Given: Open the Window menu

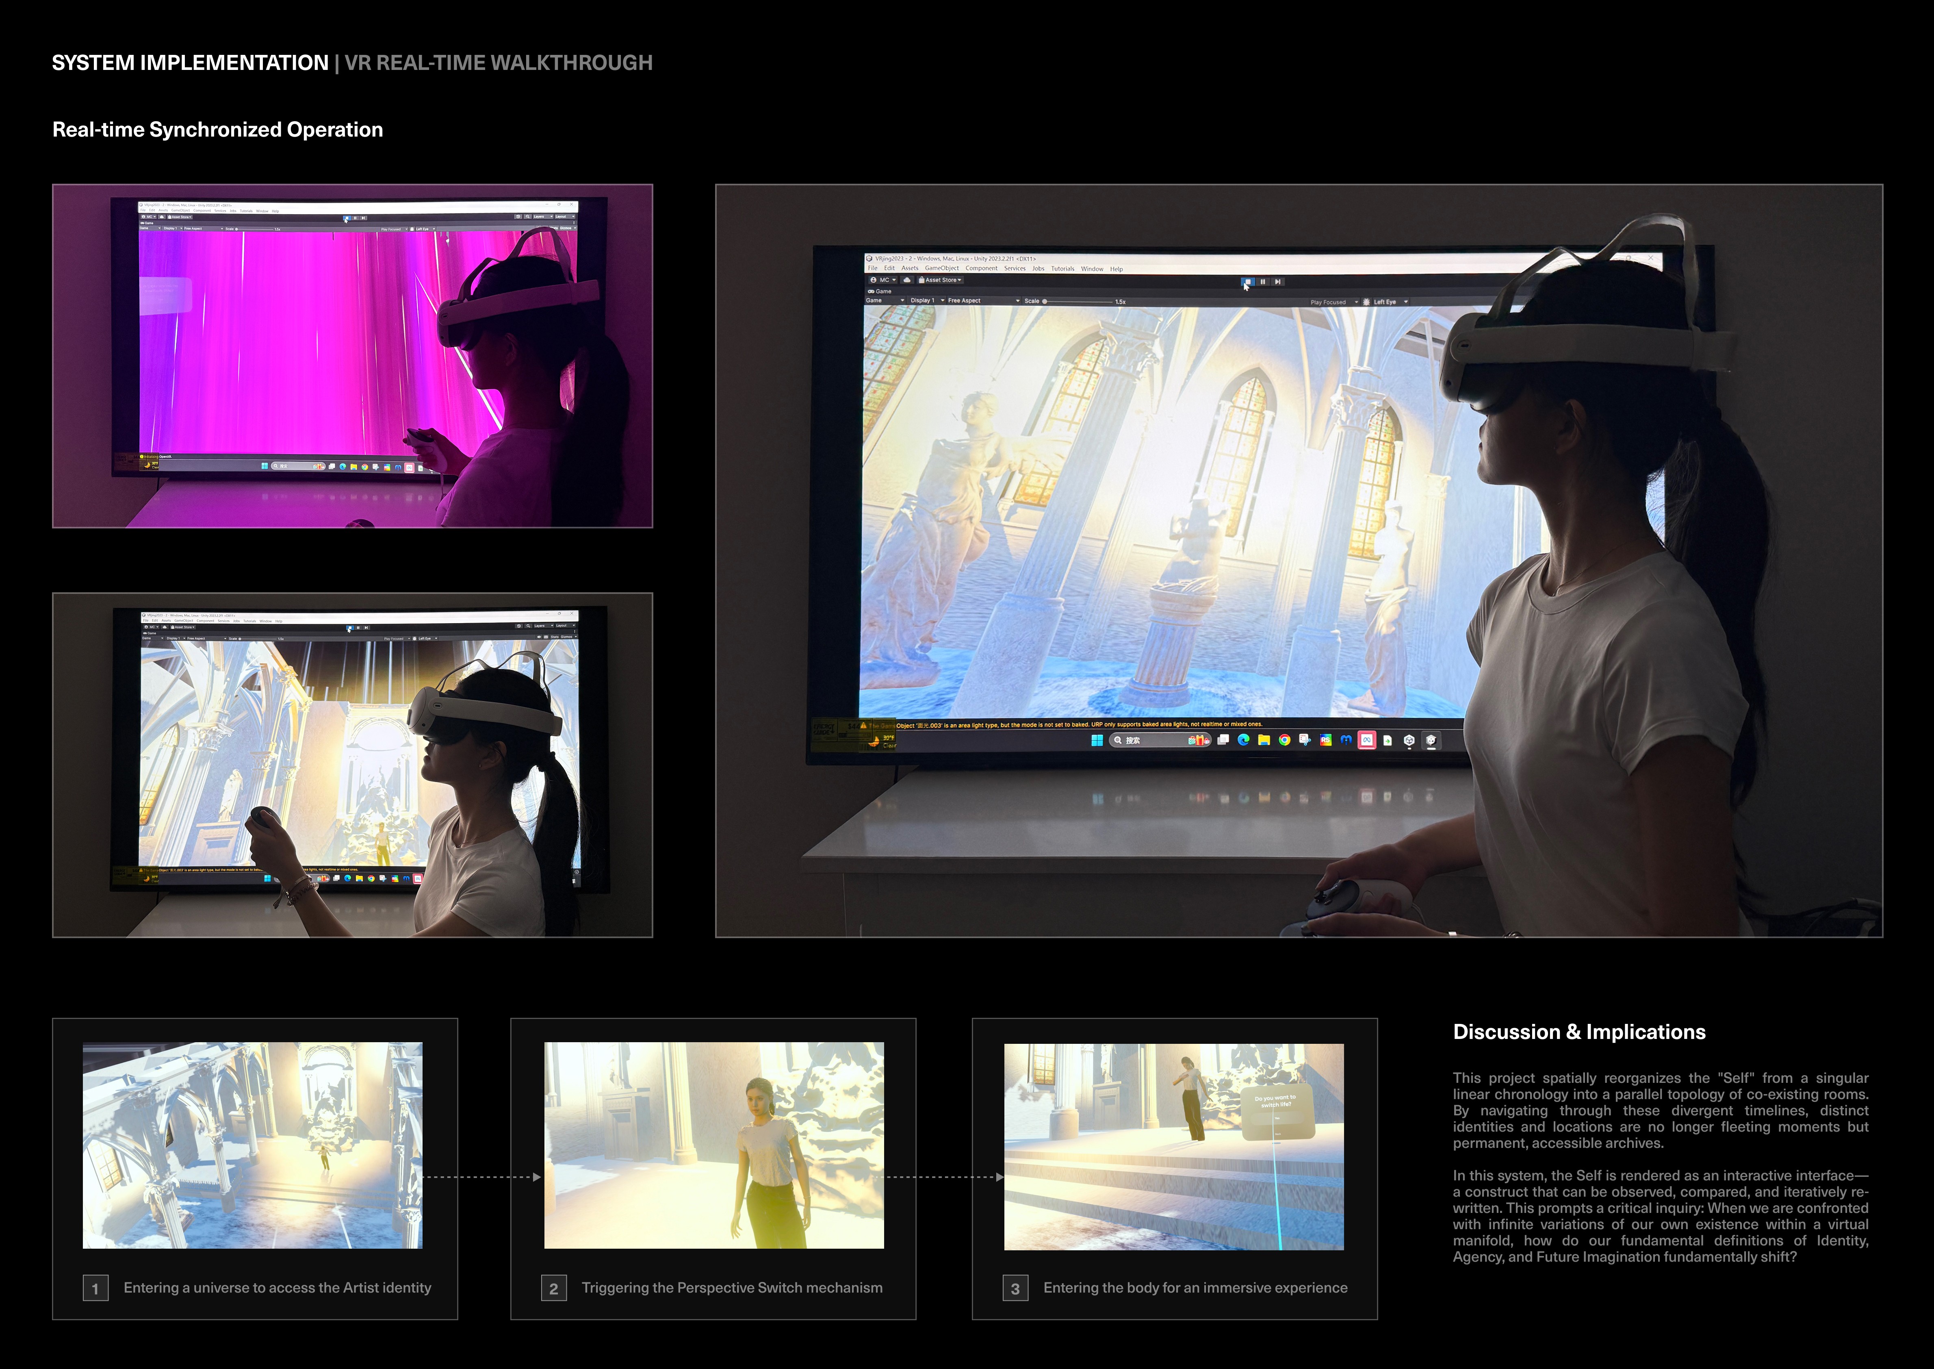Looking at the screenshot, I should coord(1091,269).
